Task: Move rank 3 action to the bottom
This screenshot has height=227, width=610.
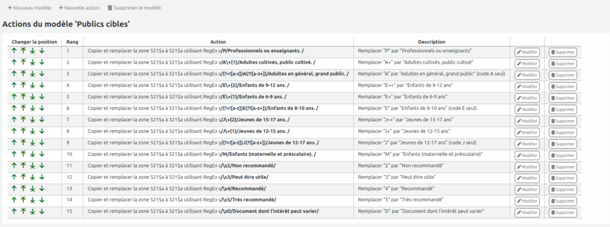Action: [33, 74]
